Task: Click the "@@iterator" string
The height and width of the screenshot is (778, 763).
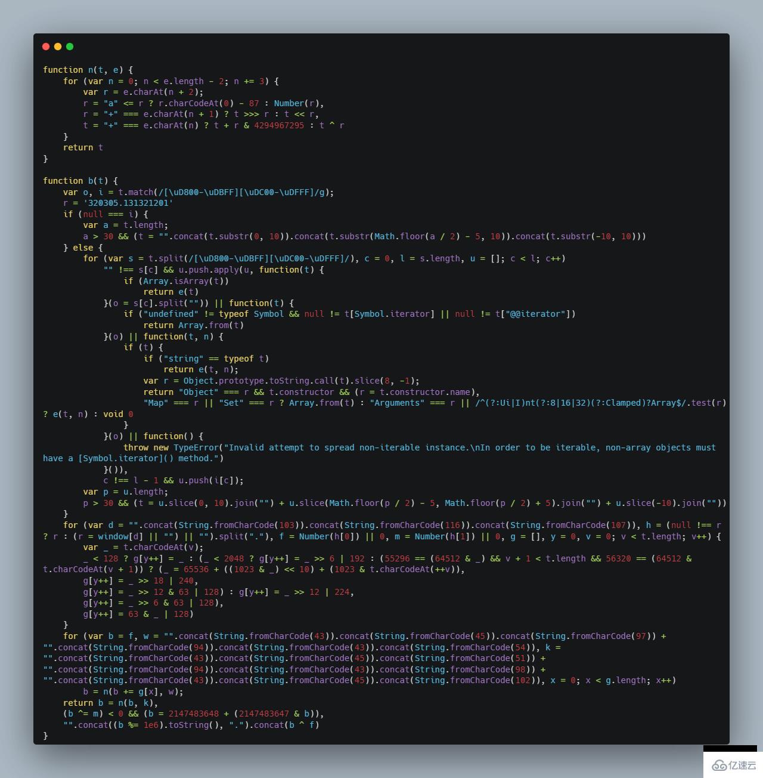Action: click(537, 314)
